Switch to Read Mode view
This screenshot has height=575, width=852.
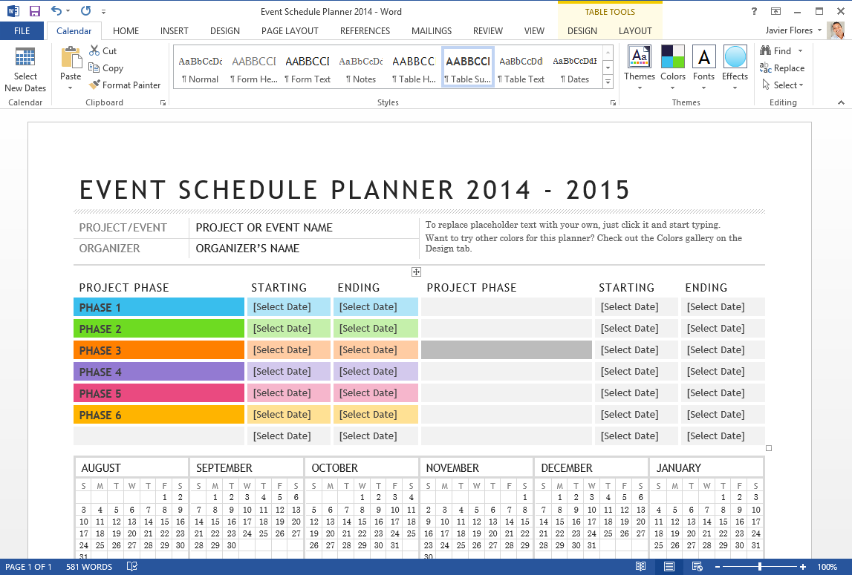(640, 567)
